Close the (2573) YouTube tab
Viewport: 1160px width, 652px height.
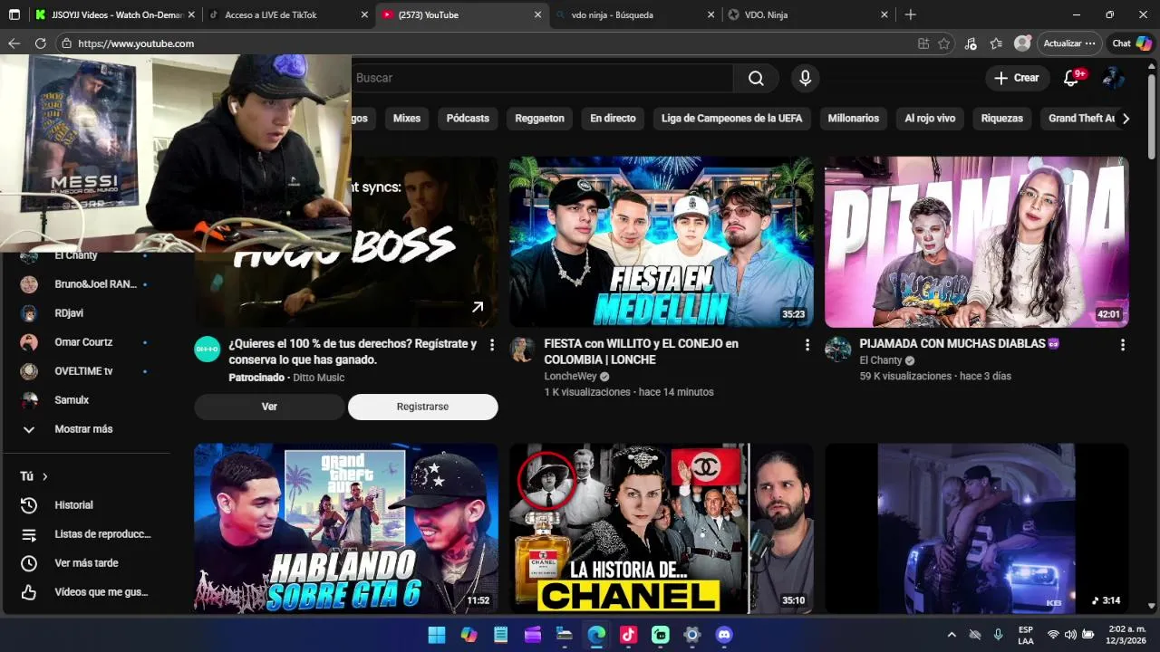(537, 14)
